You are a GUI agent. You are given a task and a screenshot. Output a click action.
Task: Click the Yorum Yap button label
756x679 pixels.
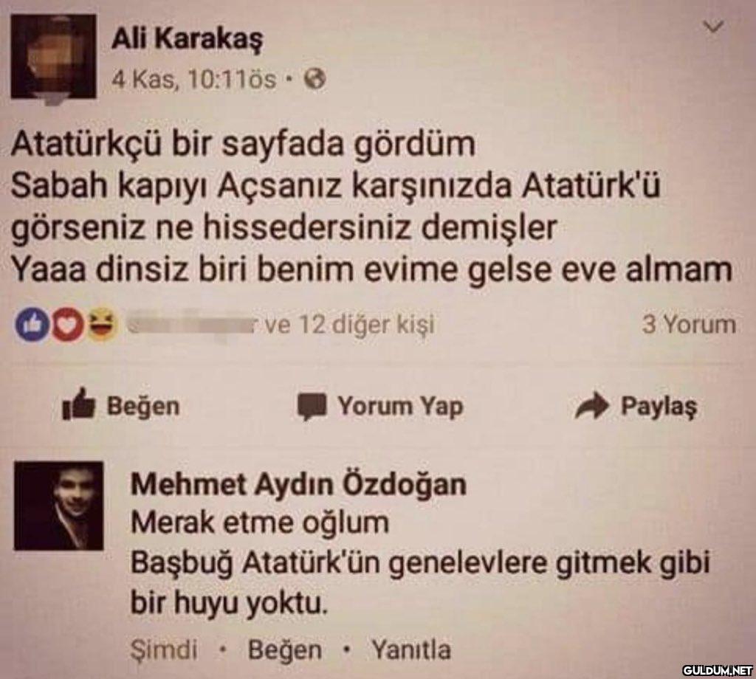point(400,407)
